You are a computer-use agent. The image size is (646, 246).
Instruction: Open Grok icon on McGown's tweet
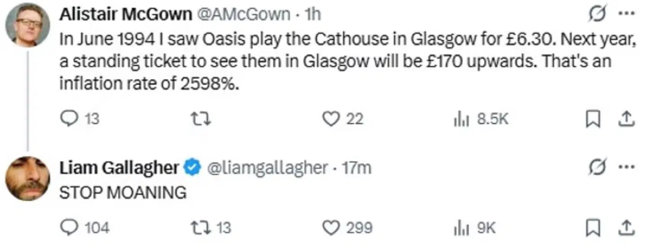coord(598,14)
